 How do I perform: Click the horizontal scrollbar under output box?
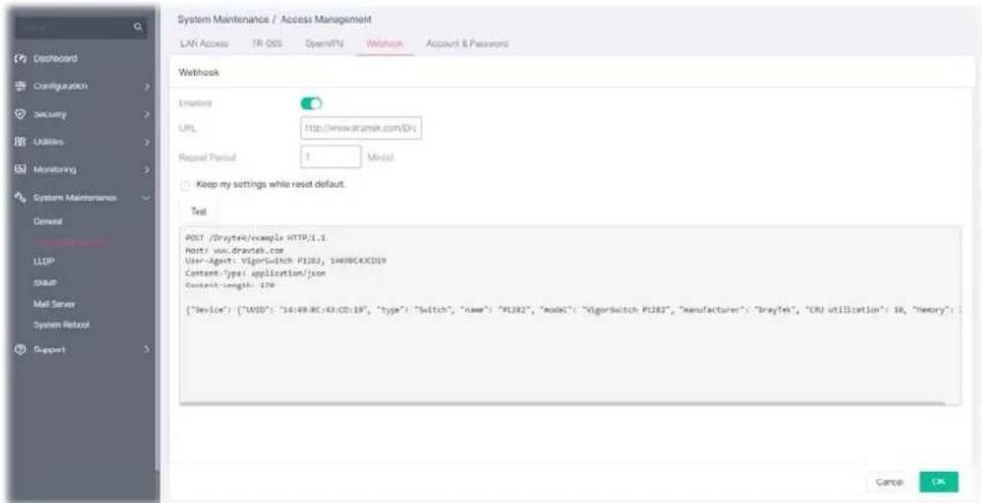[x=562, y=403]
